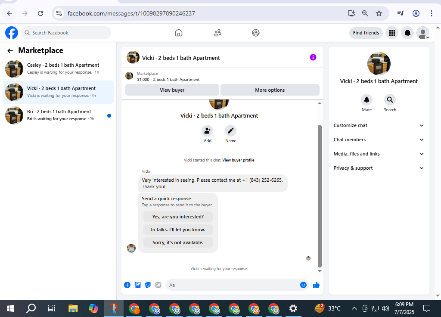Open Bri apartment unread conversation
This screenshot has width=441, height=317.
(x=58, y=115)
